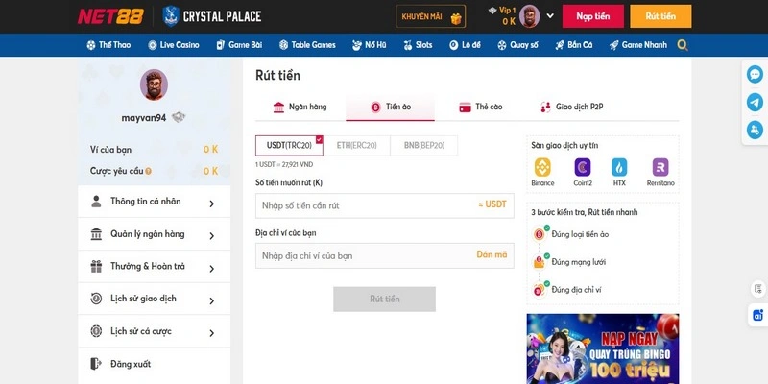Image resolution: width=768 pixels, height=384 pixels.
Task: Open the Telegram support icon
Action: [755, 103]
